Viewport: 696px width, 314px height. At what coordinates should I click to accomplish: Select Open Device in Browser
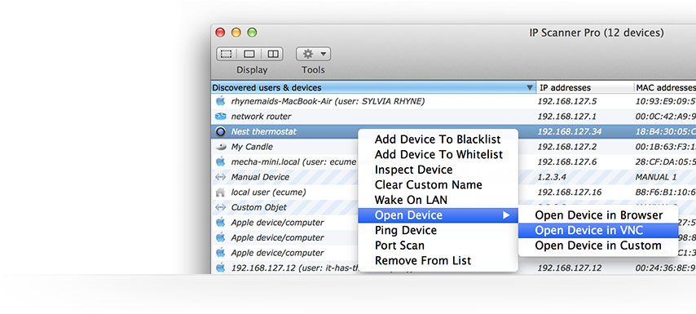point(598,215)
